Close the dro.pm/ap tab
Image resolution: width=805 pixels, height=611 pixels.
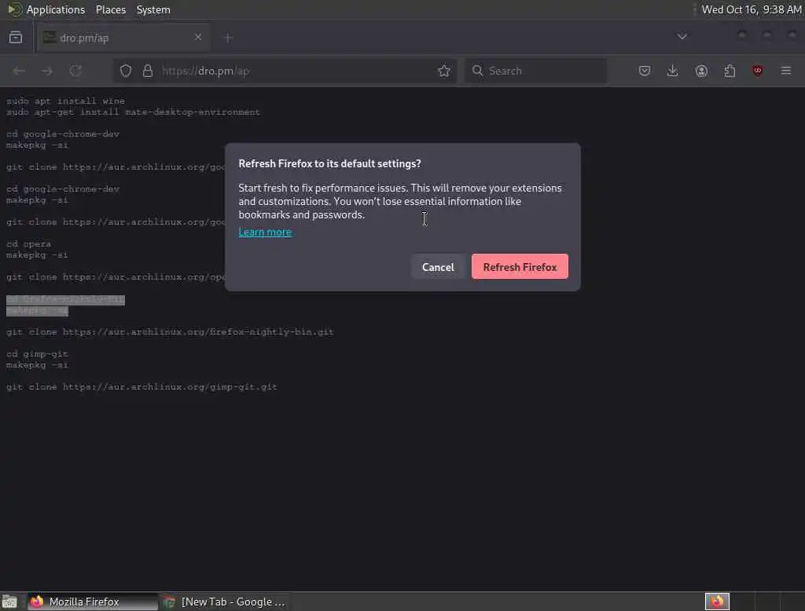click(x=198, y=38)
